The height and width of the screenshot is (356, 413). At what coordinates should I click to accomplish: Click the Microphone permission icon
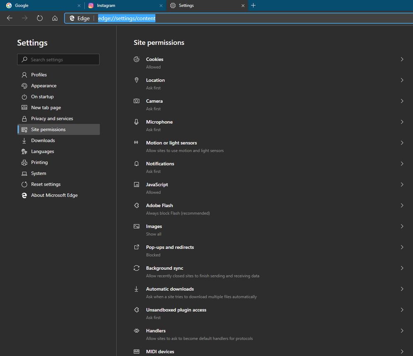[x=136, y=122]
